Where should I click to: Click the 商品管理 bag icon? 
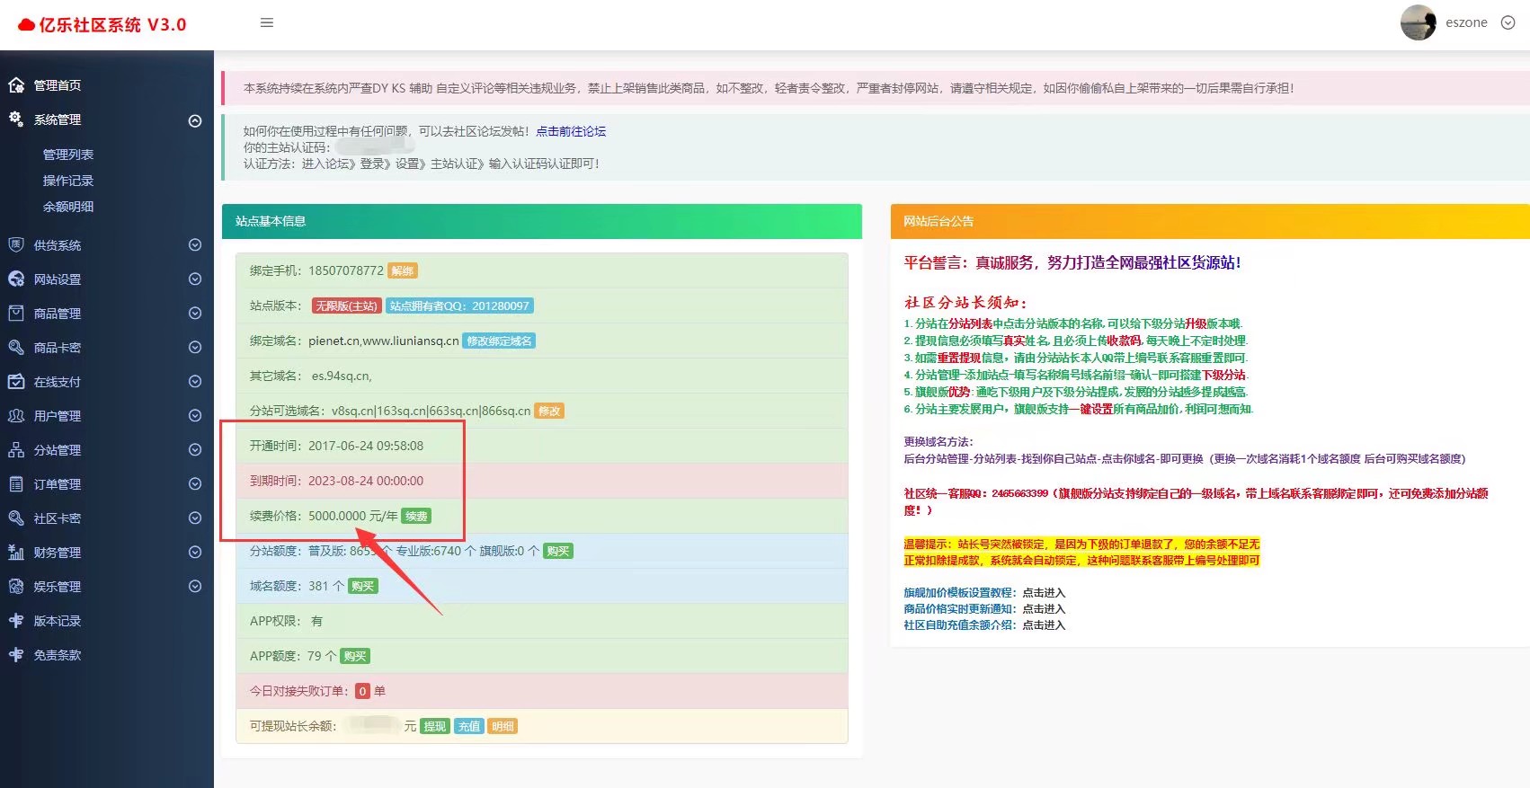(x=16, y=314)
